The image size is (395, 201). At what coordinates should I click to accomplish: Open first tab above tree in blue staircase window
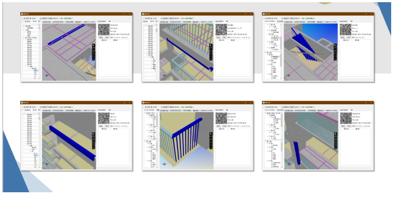pos(270,22)
